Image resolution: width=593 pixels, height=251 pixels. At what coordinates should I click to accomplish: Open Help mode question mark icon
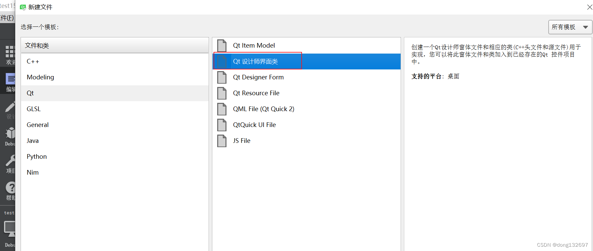coord(10,188)
